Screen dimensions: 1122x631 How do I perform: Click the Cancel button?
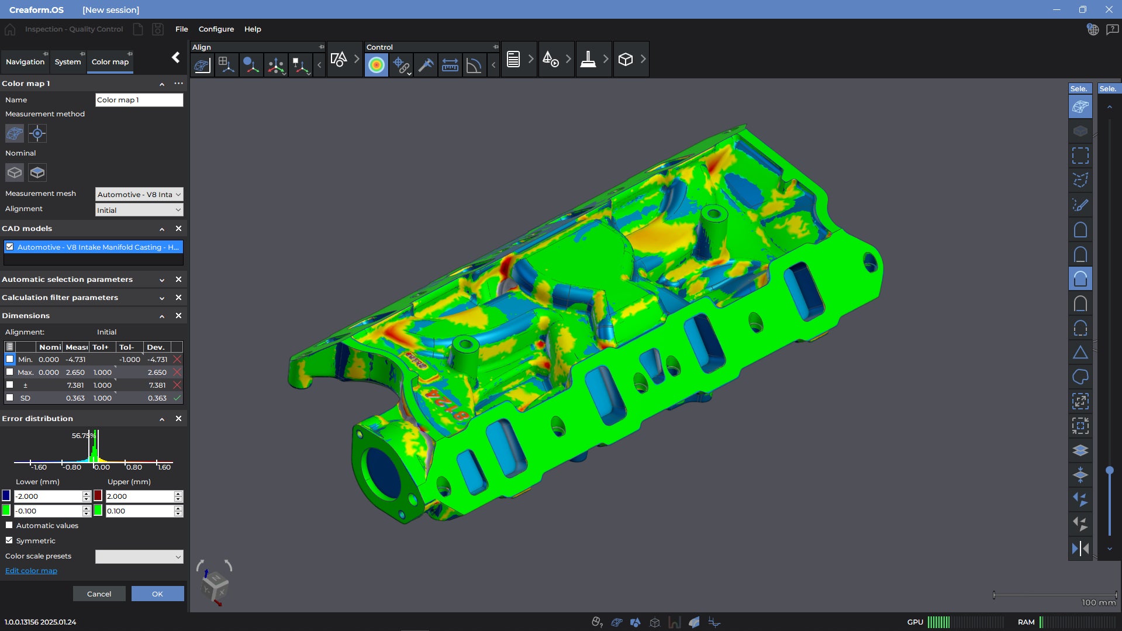pyautogui.click(x=99, y=594)
